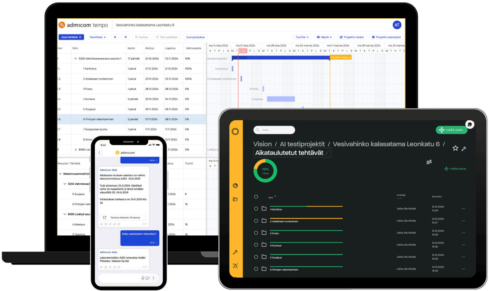Image resolution: width=489 pixels, height=291 pixels.
Task: Expand the 8585 Lisätyö row in task table
Action: pyautogui.click(x=76, y=150)
